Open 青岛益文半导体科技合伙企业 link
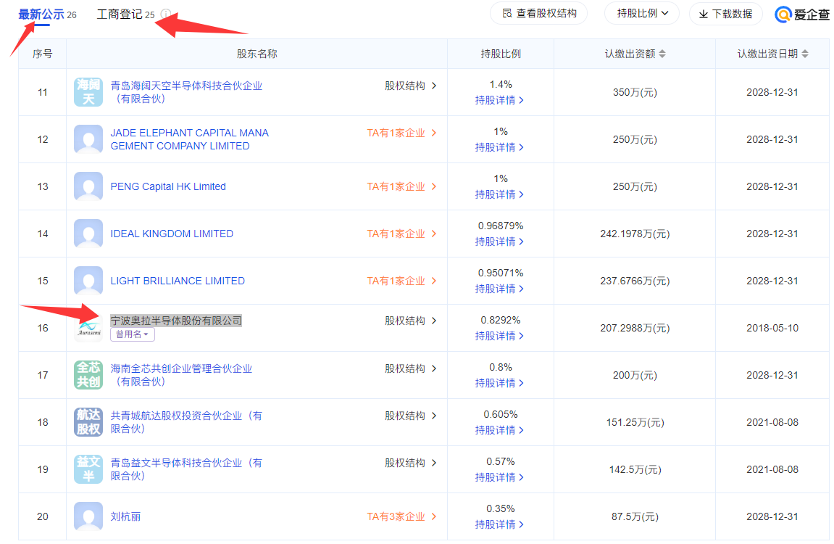 186,469
